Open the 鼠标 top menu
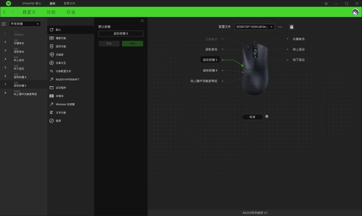 click(x=52, y=4)
